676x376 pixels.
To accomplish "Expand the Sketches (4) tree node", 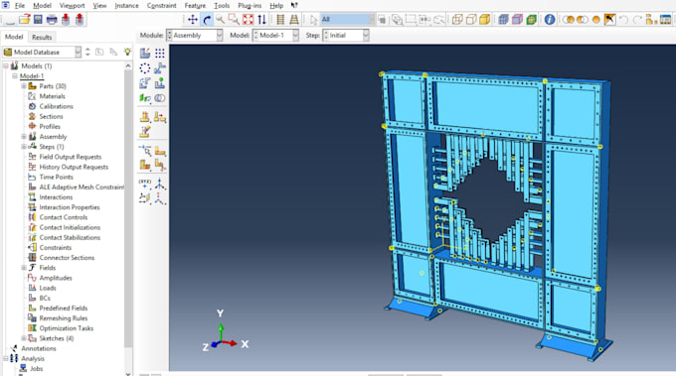I will (24, 338).
